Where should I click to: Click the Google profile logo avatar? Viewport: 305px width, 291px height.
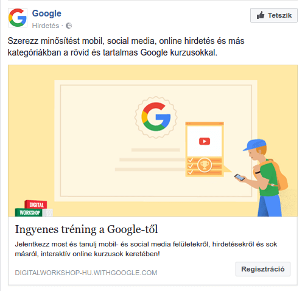click(x=18, y=18)
